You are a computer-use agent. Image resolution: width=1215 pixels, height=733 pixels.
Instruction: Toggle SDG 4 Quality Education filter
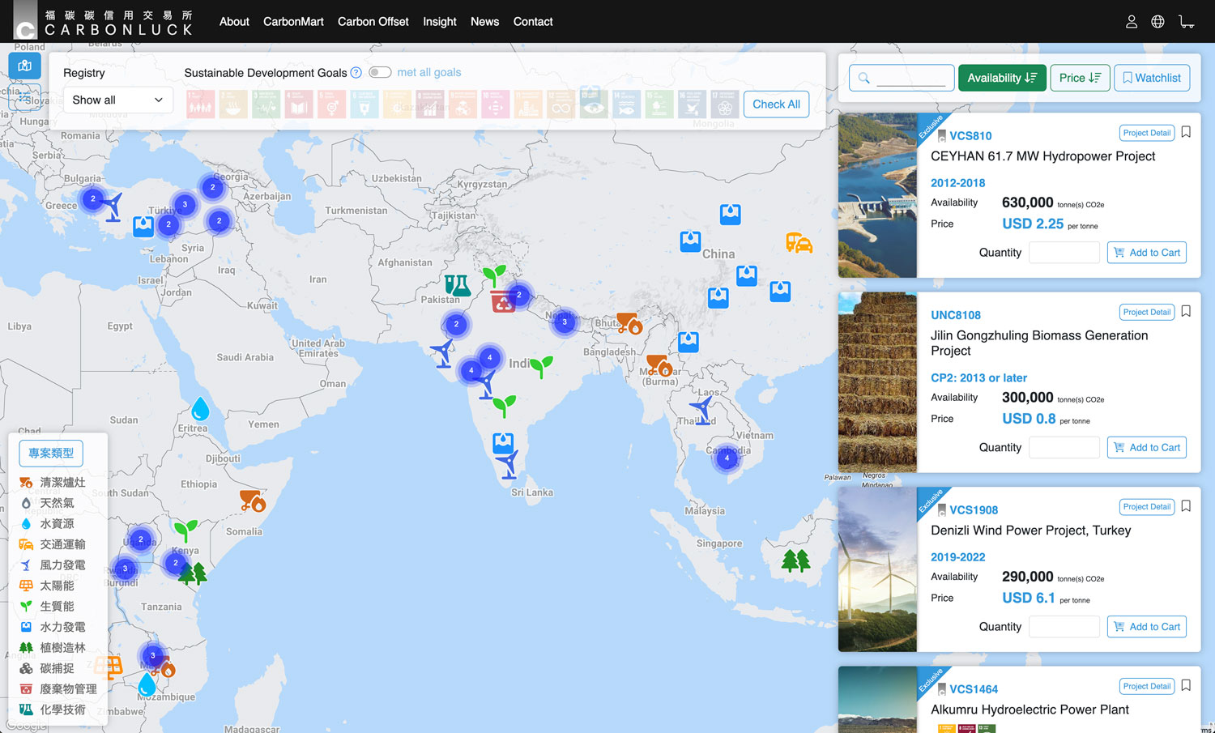(x=298, y=104)
